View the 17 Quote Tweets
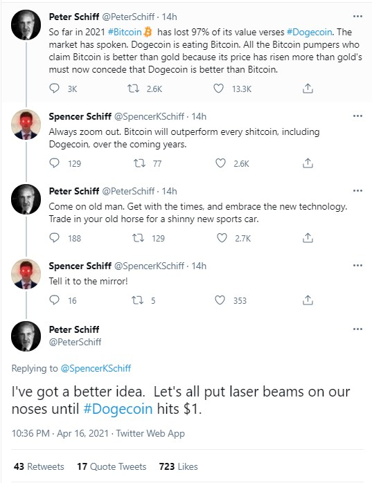The width and height of the screenshot is (372, 483). pos(112,466)
